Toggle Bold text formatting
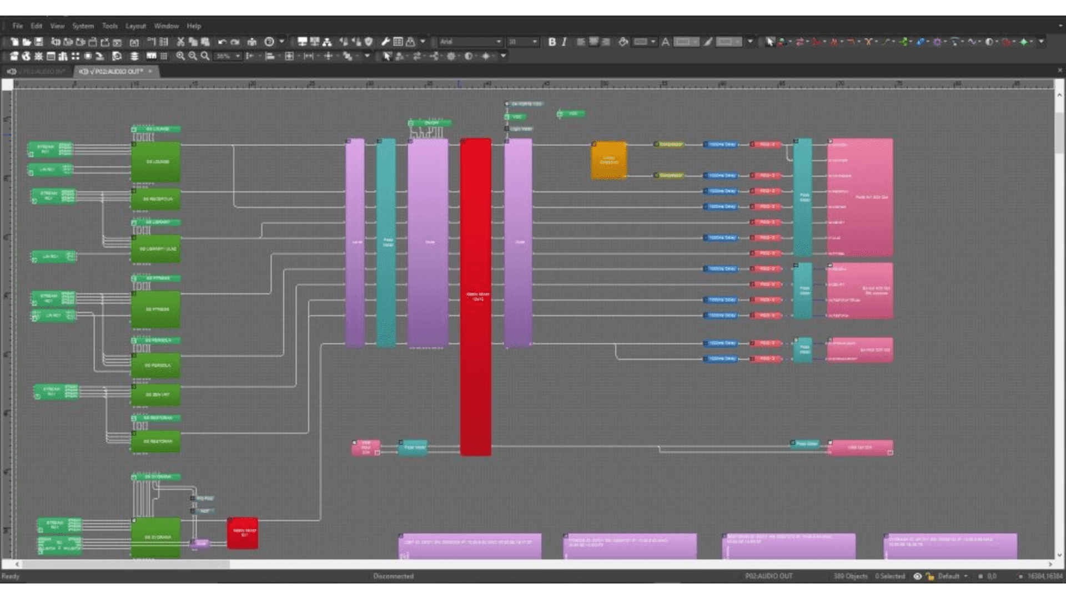Image resolution: width=1066 pixels, height=599 pixels. (552, 42)
